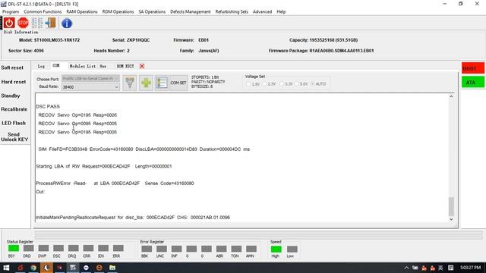
Task: Close the tab with the red X
Action: [142, 66]
